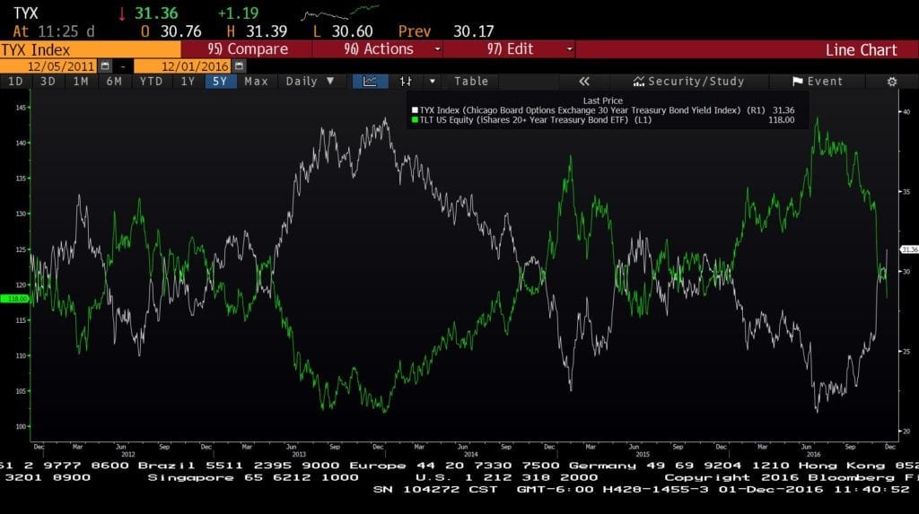This screenshot has height=514, width=919.
Task: Click the white TYX Index legend swatch
Action: (x=415, y=110)
